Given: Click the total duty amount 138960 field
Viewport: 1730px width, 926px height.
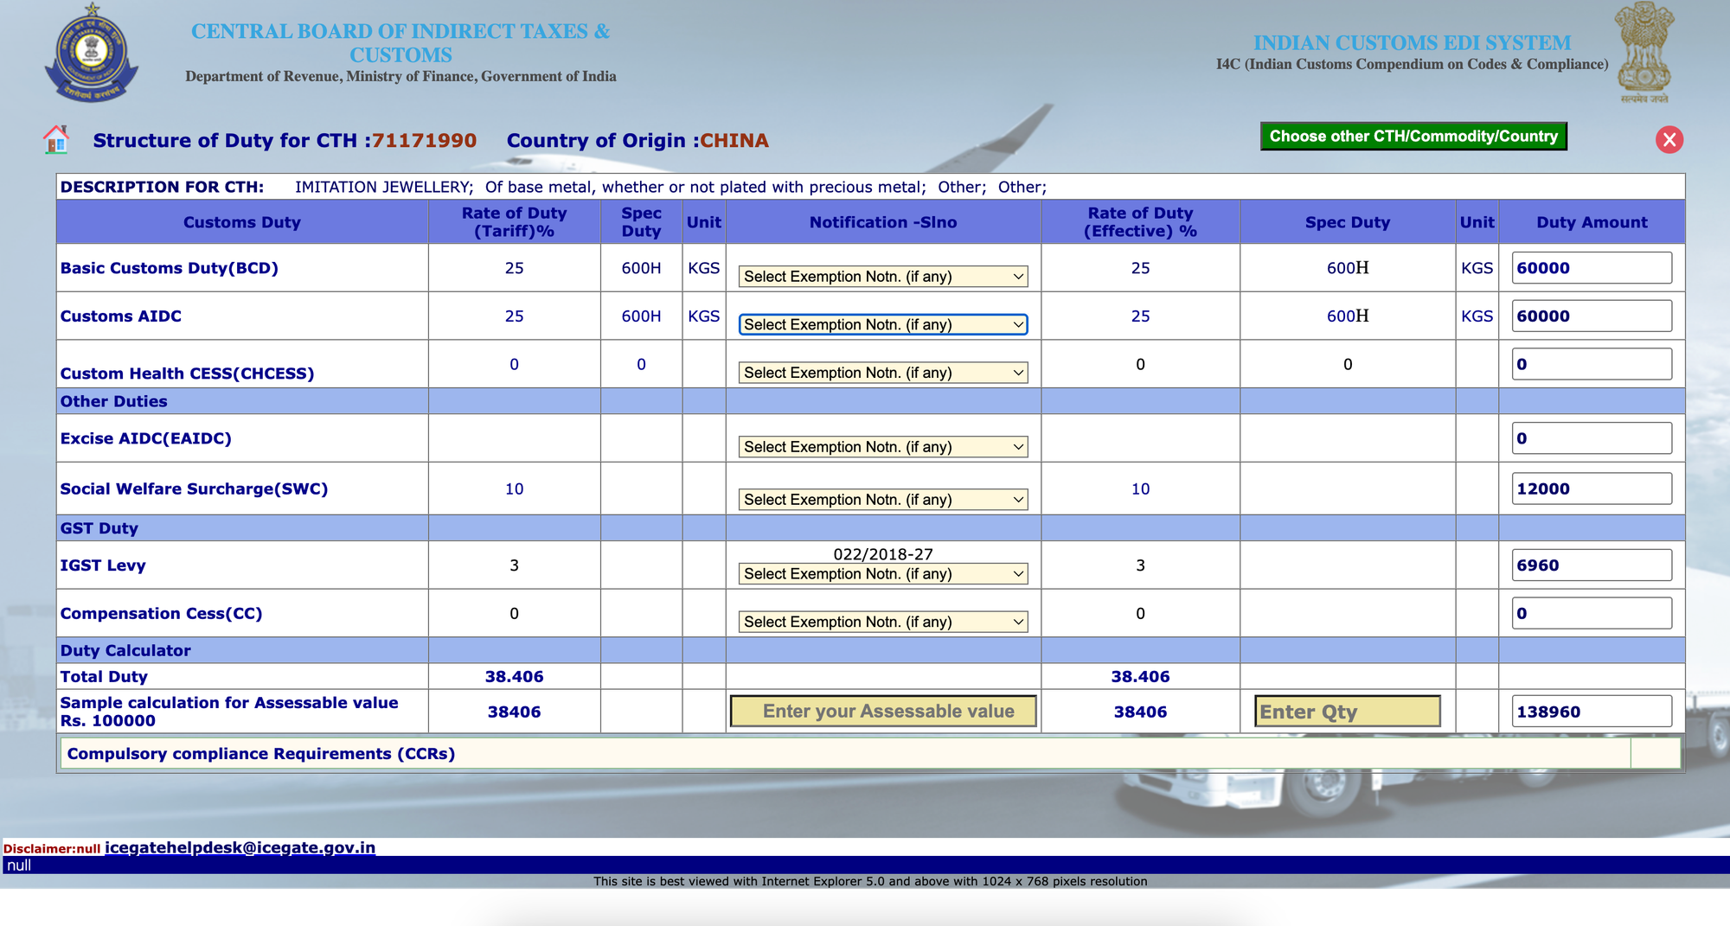Looking at the screenshot, I should [1591, 712].
